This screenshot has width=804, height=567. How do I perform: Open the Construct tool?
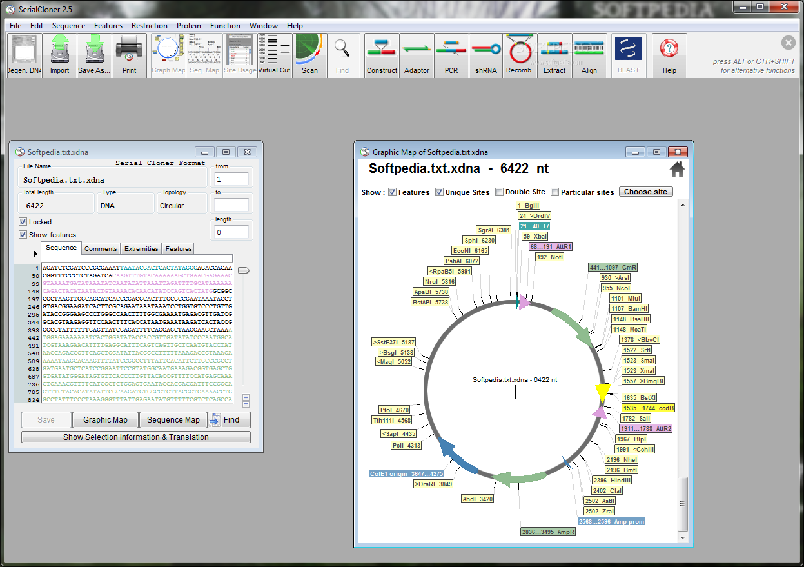pos(382,55)
